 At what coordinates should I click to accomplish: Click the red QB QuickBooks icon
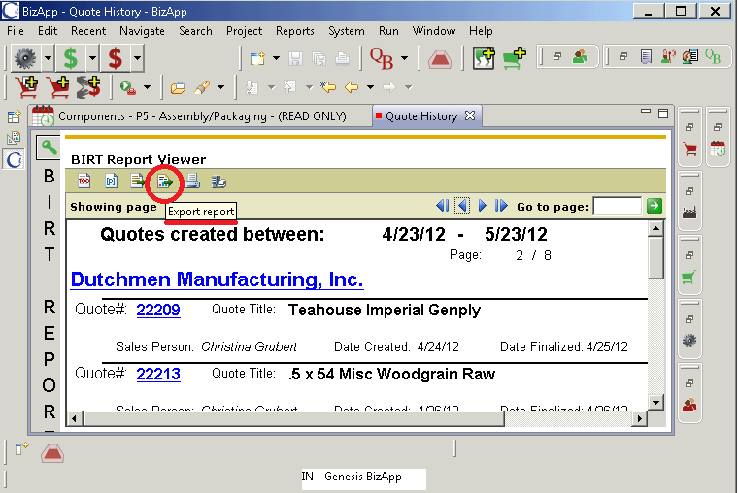[x=382, y=58]
